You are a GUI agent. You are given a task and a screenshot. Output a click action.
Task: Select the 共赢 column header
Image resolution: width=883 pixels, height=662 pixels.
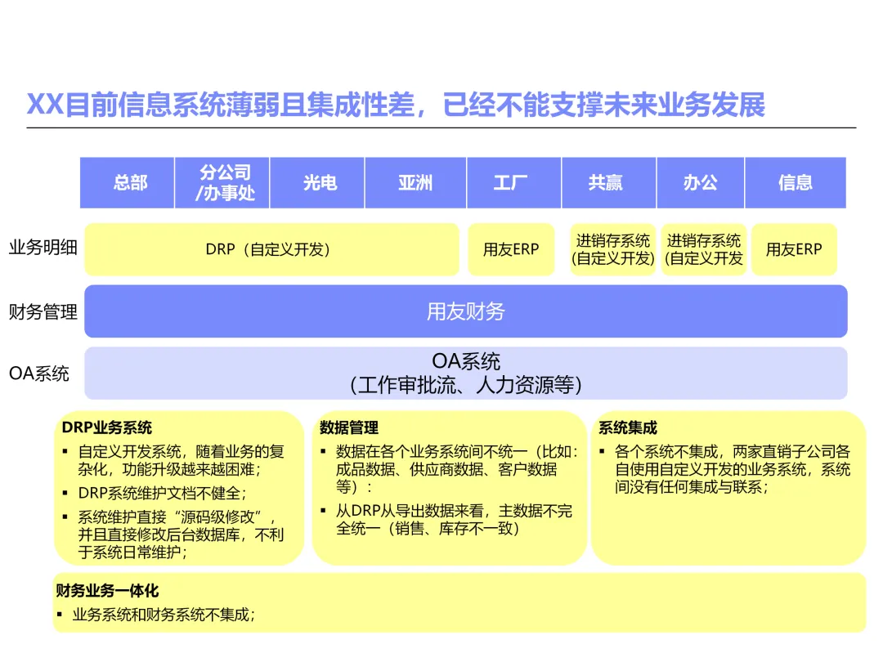point(609,183)
